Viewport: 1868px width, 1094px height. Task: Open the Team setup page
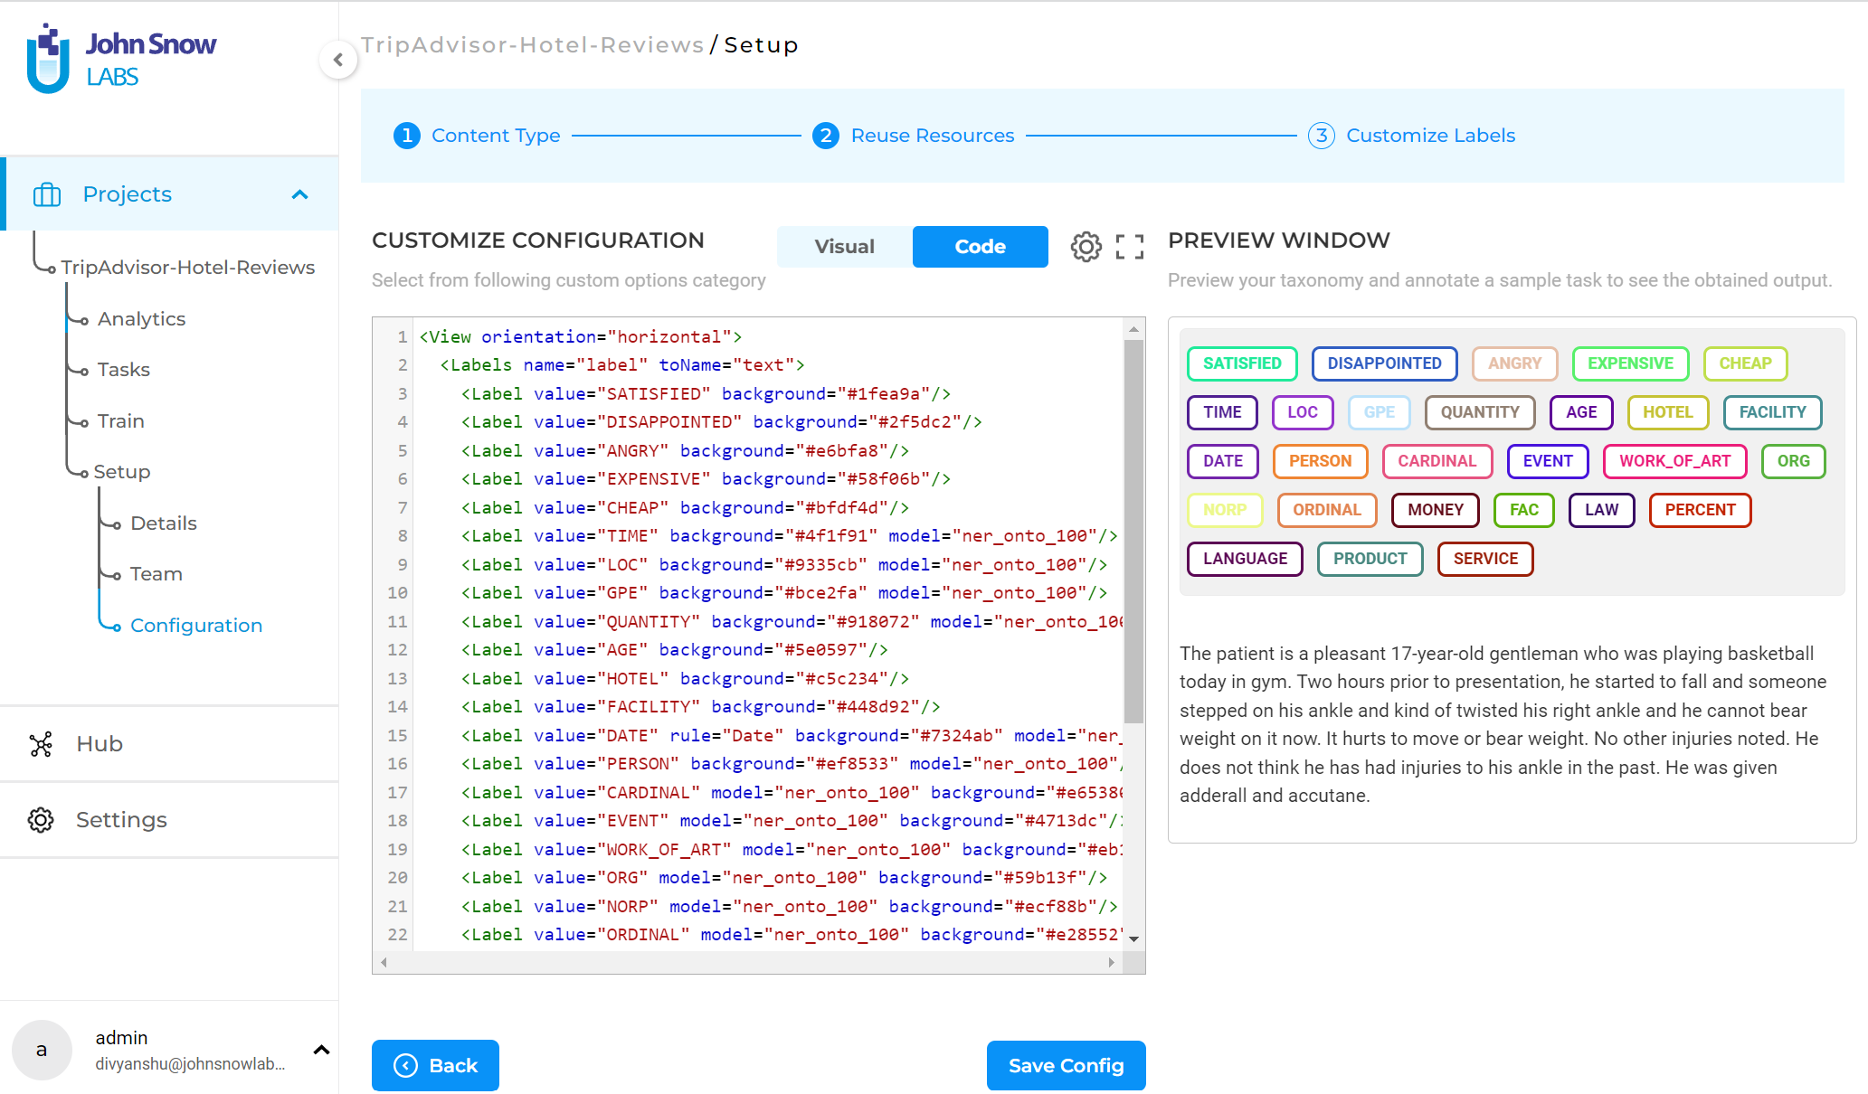pyautogui.click(x=156, y=574)
